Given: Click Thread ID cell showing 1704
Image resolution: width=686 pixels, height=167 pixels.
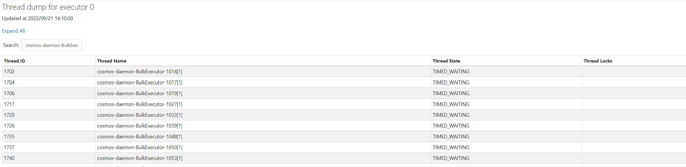Looking at the screenshot, I should [9, 82].
